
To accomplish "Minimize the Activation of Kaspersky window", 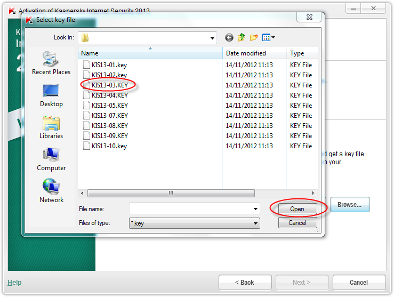I will (x=353, y=9).
